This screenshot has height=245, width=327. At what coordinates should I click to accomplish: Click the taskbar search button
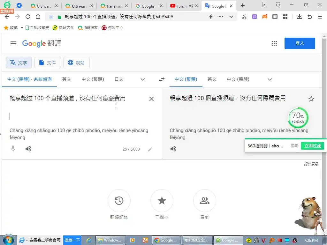click(x=72, y=240)
